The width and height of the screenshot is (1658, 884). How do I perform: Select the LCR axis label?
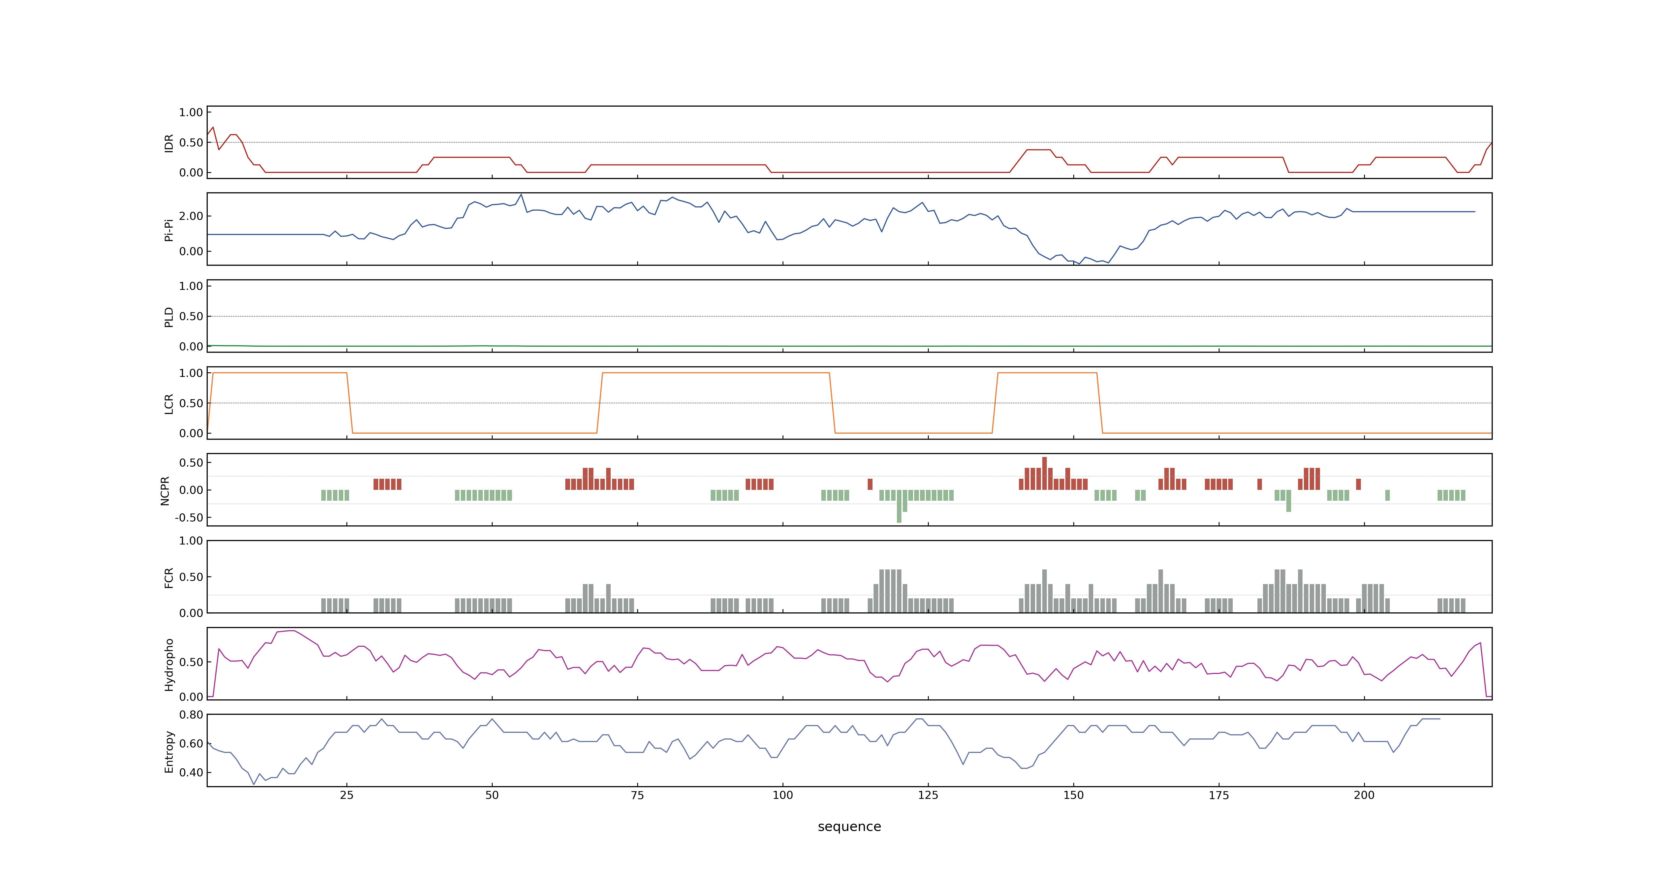pos(169,403)
